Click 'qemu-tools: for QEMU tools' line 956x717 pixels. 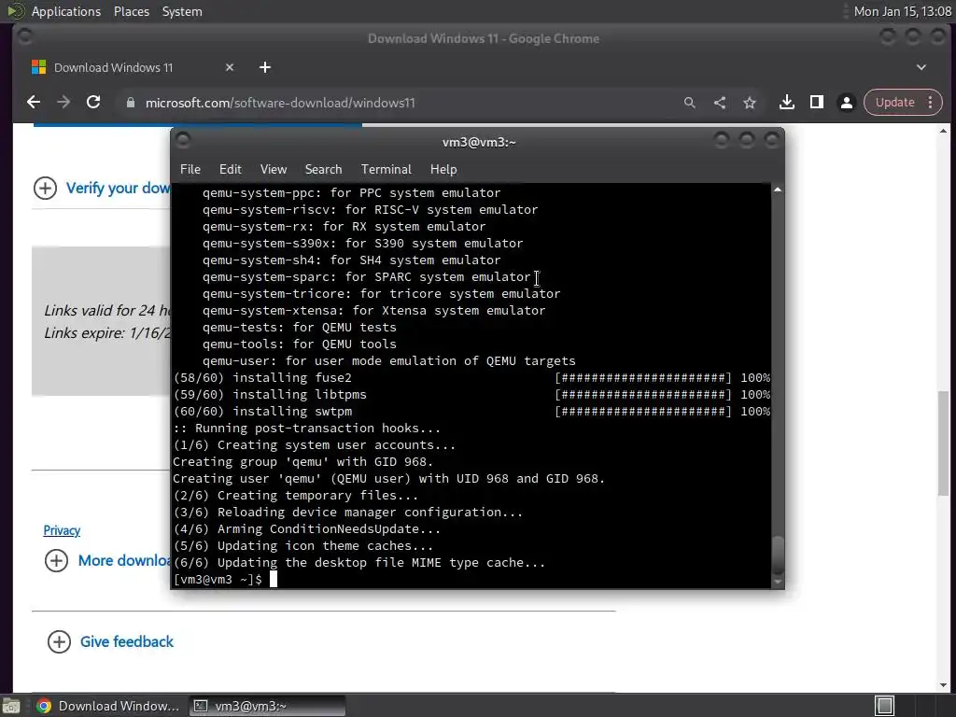[300, 344]
